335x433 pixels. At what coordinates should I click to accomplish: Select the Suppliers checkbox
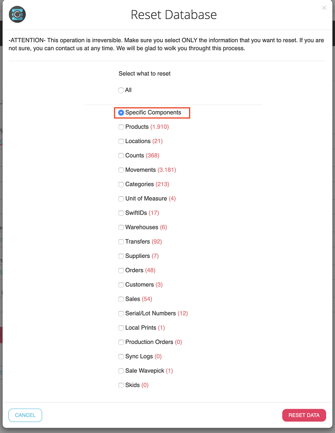coord(121,256)
